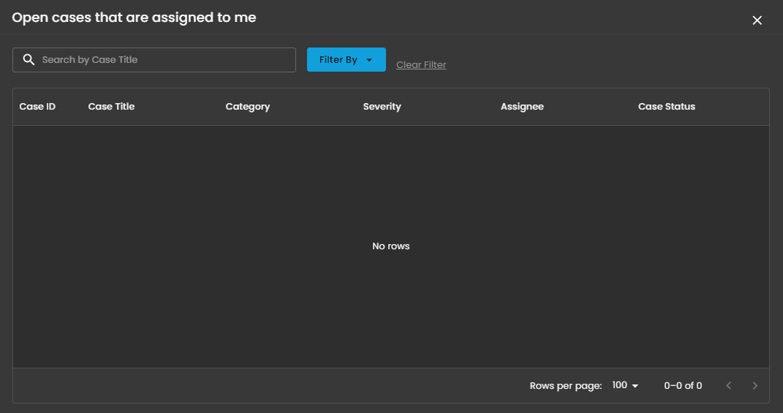Expand the Filter By caret arrow
The height and width of the screenshot is (413, 783).
pyautogui.click(x=369, y=60)
